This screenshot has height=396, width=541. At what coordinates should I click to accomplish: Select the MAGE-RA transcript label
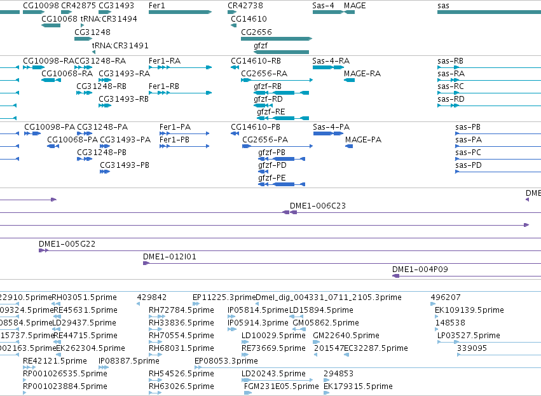click(362, 74)
